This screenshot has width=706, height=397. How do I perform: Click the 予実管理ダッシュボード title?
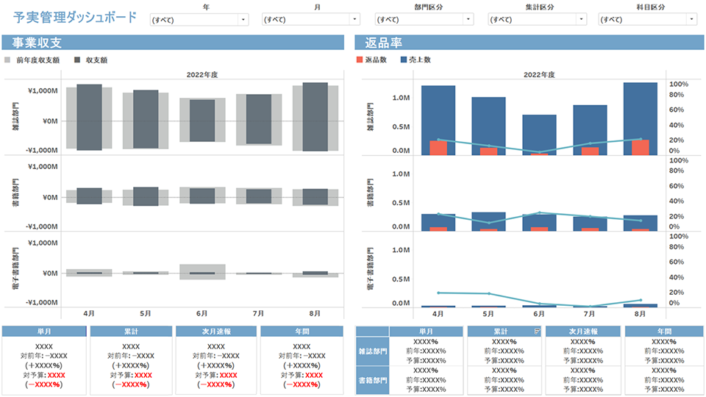[75, 17]
